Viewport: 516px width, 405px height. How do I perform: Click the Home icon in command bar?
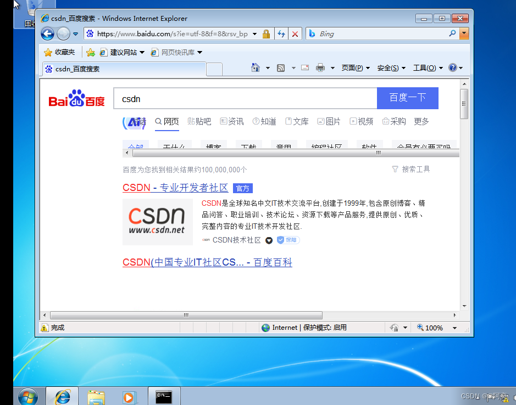pos(256,67)
